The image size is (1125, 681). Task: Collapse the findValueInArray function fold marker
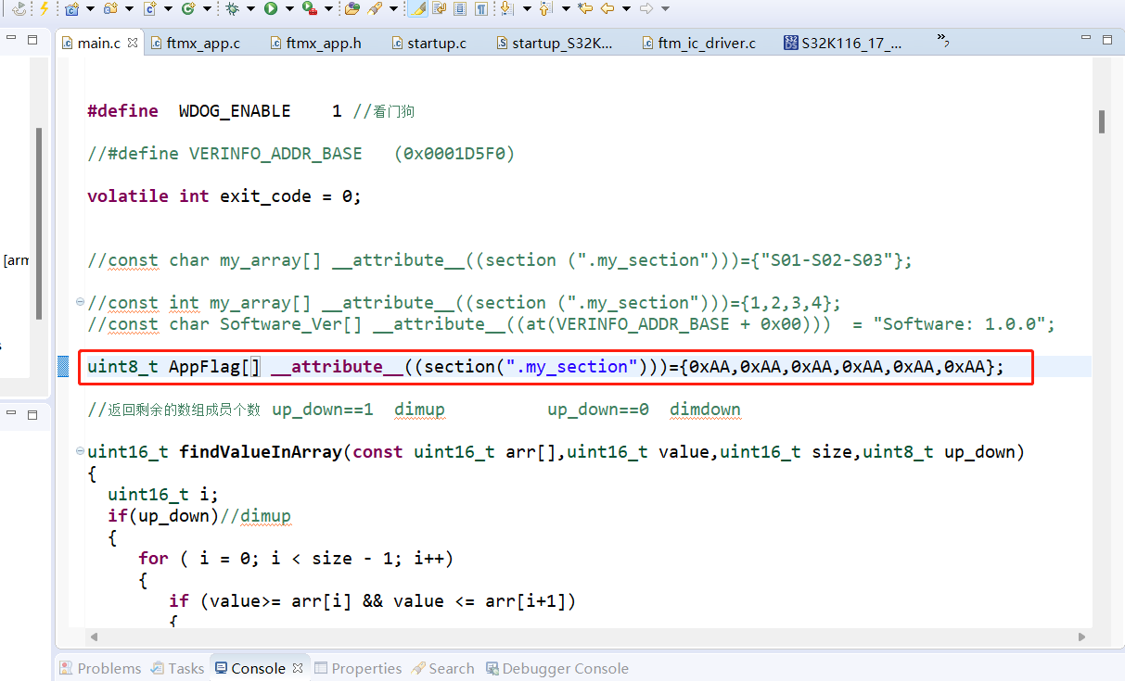(x=79, y=451)
